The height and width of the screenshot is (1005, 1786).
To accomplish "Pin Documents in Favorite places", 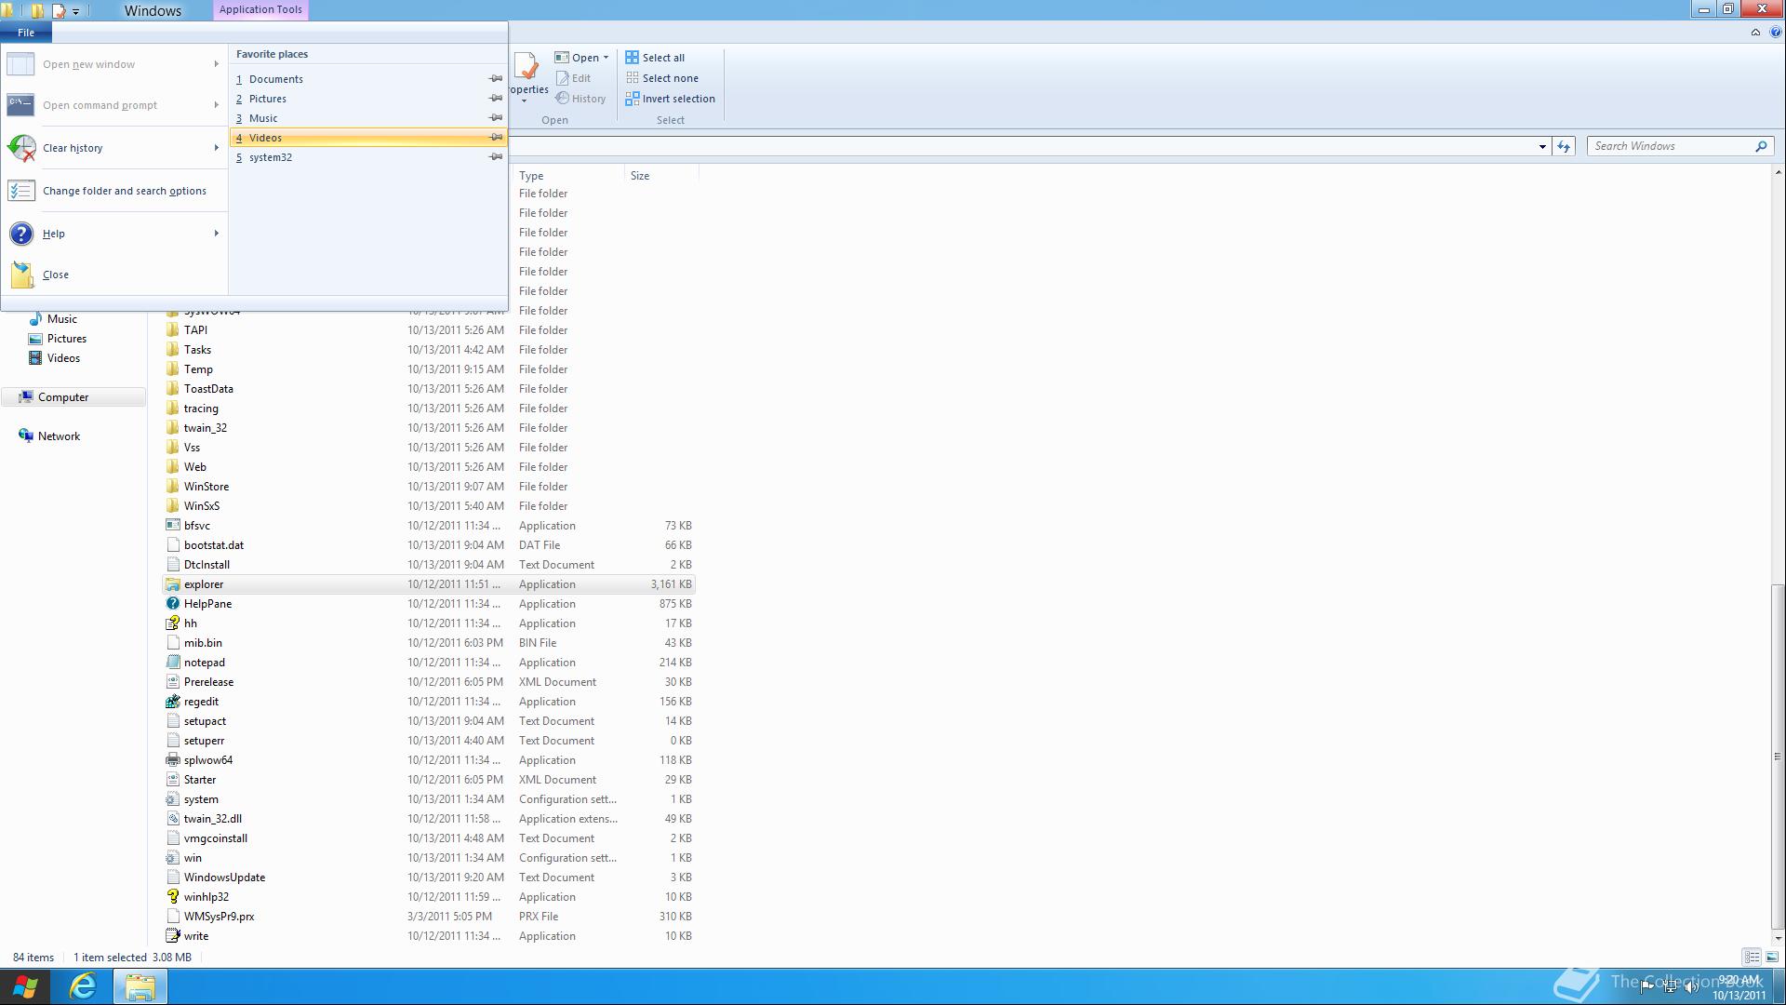I will click(496, 79).
